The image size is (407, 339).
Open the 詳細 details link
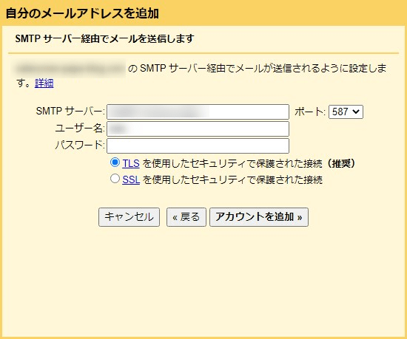point(44,83)
